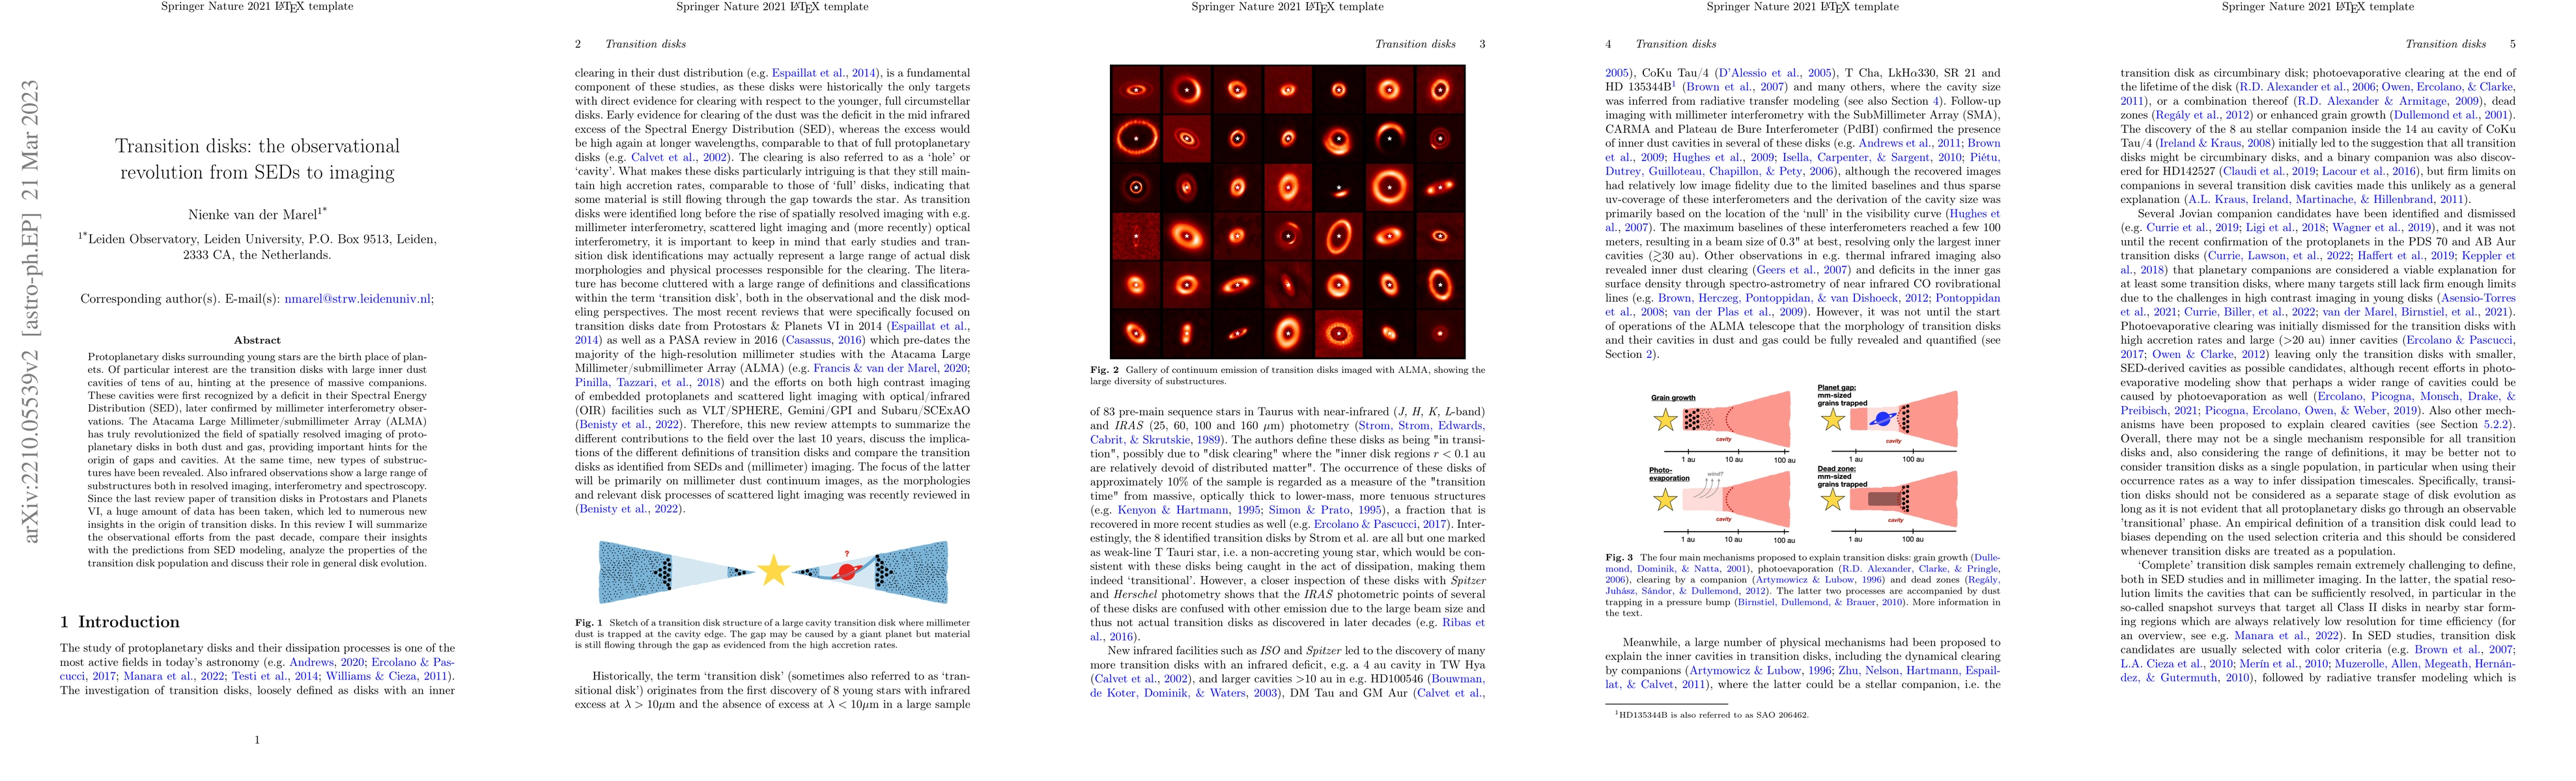Click the Fig. 3 caption label
2576x781 pixels.
click(x=1620, y=557)
